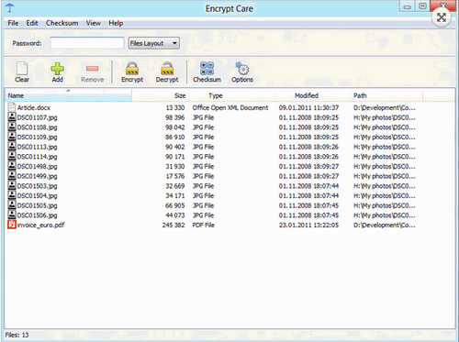The image size is (459, 342).
Task: Click the DSC01503.jpg image icon
Action: click(12, 185)
